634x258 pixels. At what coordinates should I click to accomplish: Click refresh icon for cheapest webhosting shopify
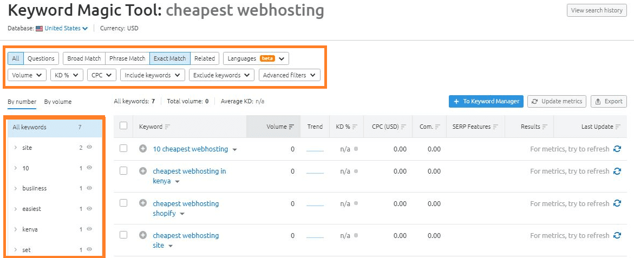click(x=617, y=203)
